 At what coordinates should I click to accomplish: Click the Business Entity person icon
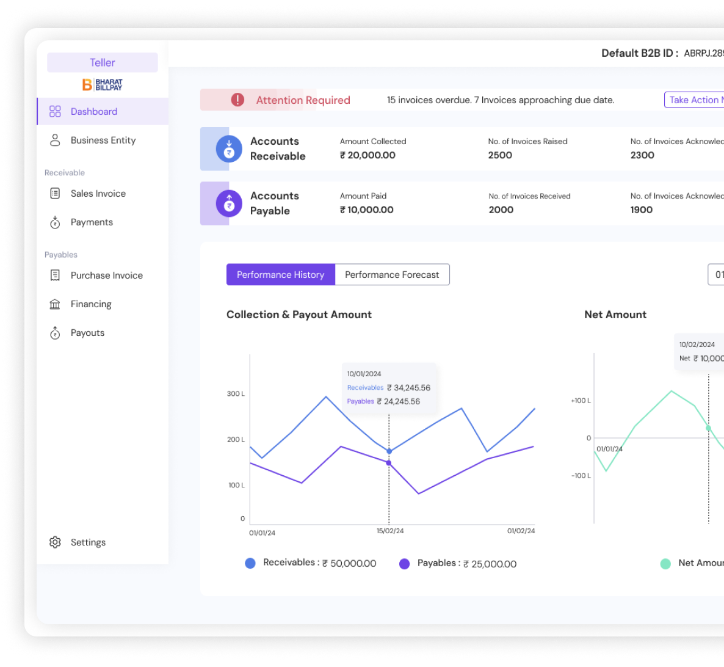point(55,140)
